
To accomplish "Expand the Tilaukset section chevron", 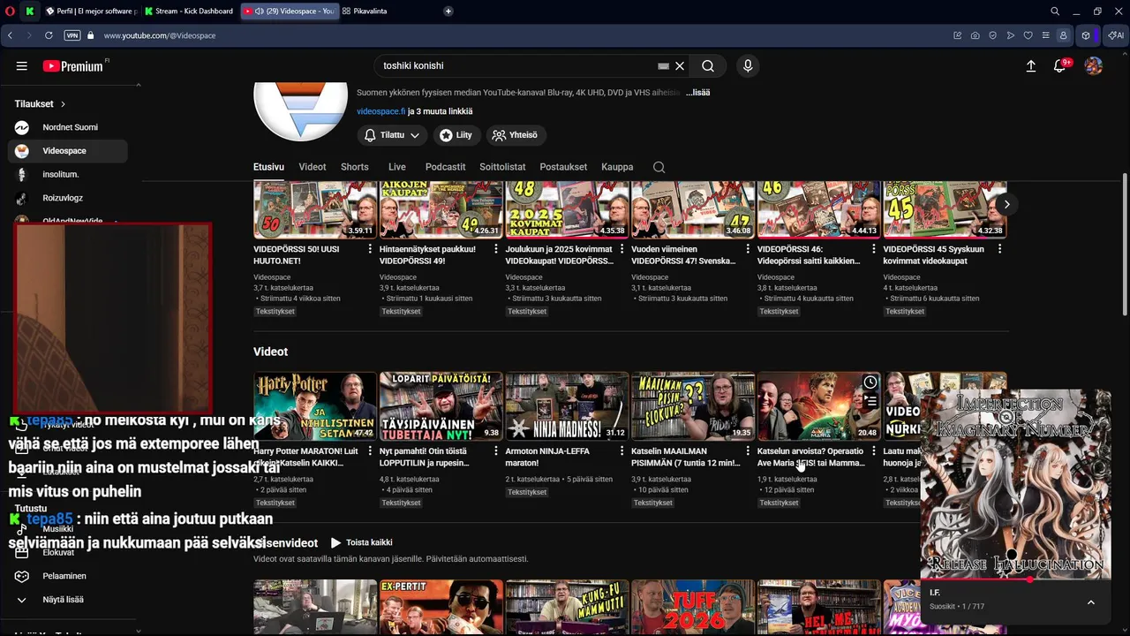I will click(64, 104).
